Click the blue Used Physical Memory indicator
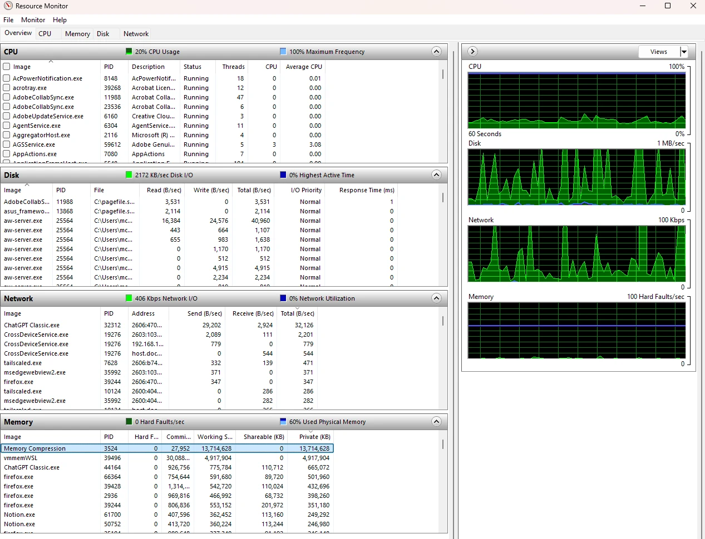705x539 pixels. [x=283, y=422]
